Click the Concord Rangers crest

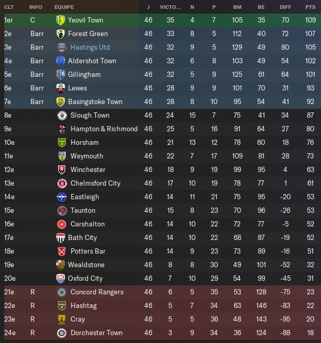62,292
